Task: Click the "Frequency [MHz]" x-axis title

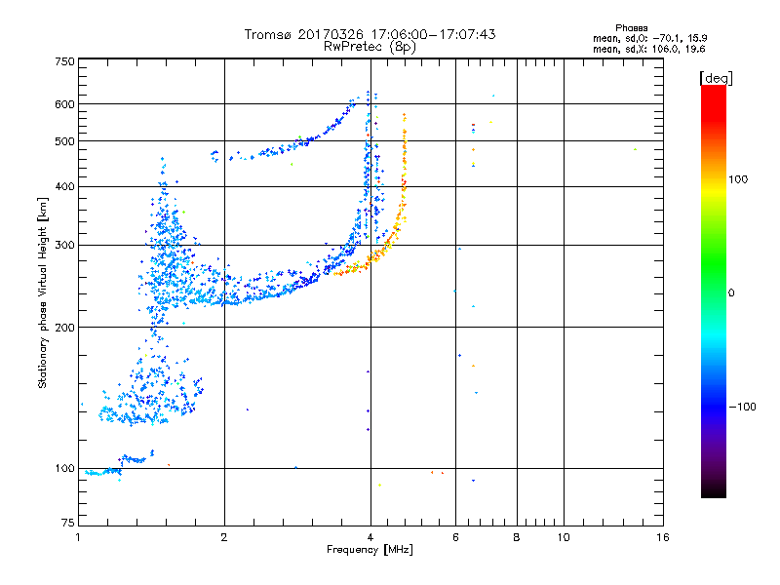Action: (370, 550)
